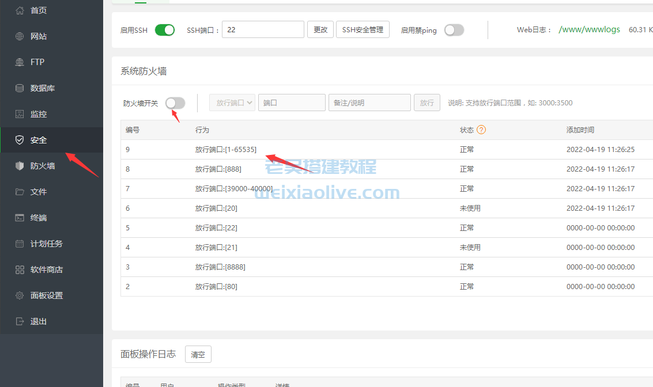
Task: Click the 状态 help question mark icon
Action: pos(481,130)
